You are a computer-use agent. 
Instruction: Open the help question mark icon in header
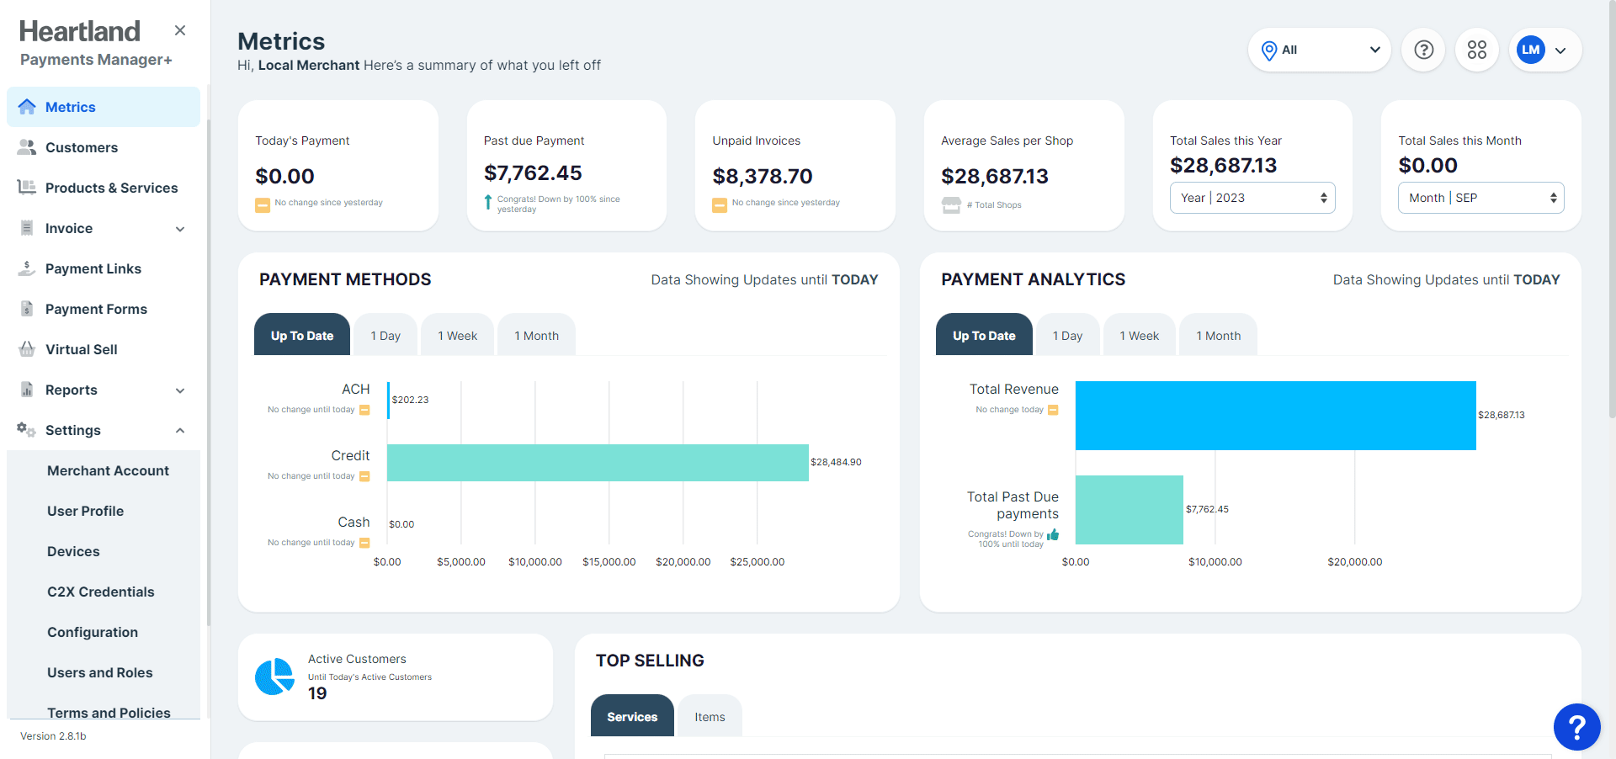coord(1423,50)
